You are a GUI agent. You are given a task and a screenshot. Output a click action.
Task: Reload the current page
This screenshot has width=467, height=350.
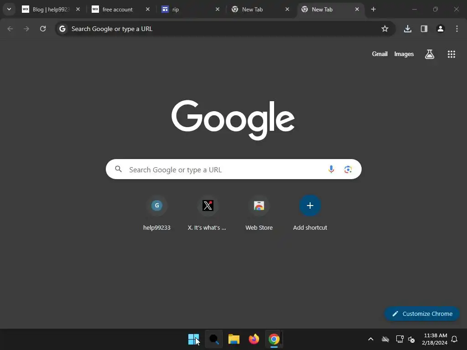tap(43, 29)
